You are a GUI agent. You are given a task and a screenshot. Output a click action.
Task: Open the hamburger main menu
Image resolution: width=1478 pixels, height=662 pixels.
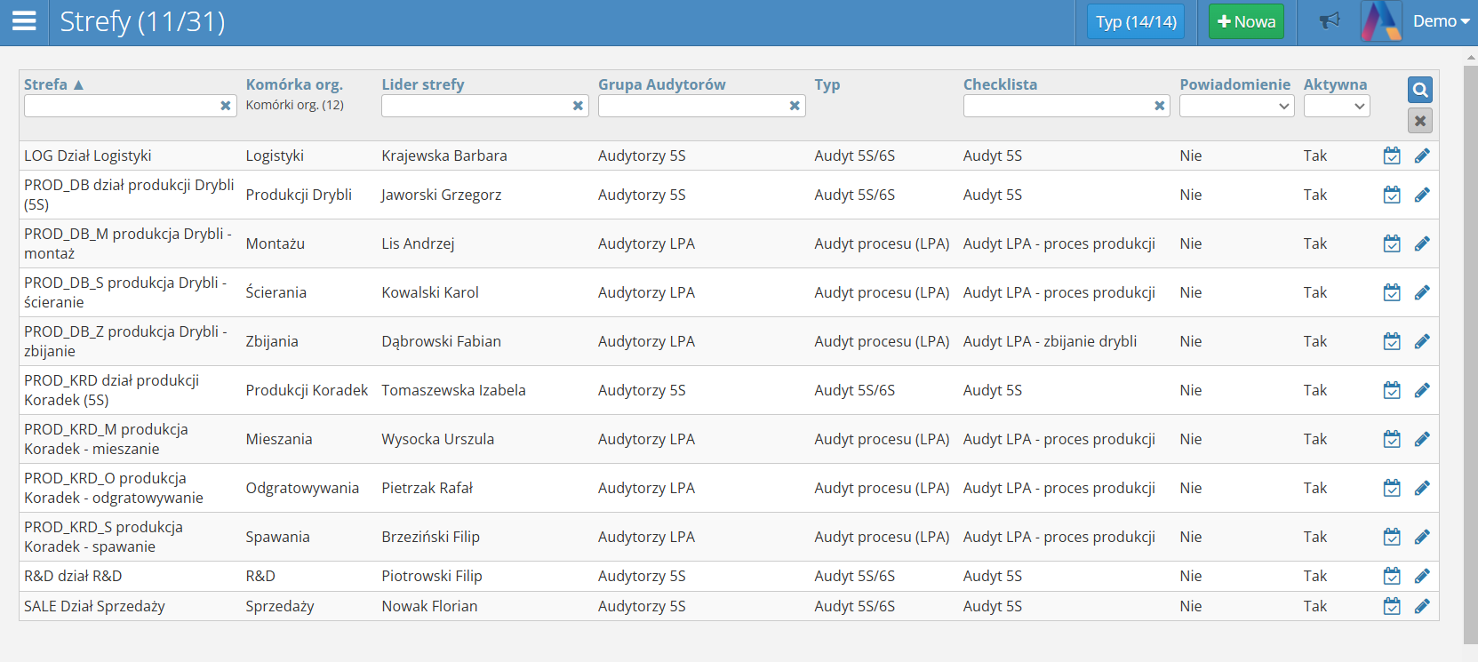[24, 21]
